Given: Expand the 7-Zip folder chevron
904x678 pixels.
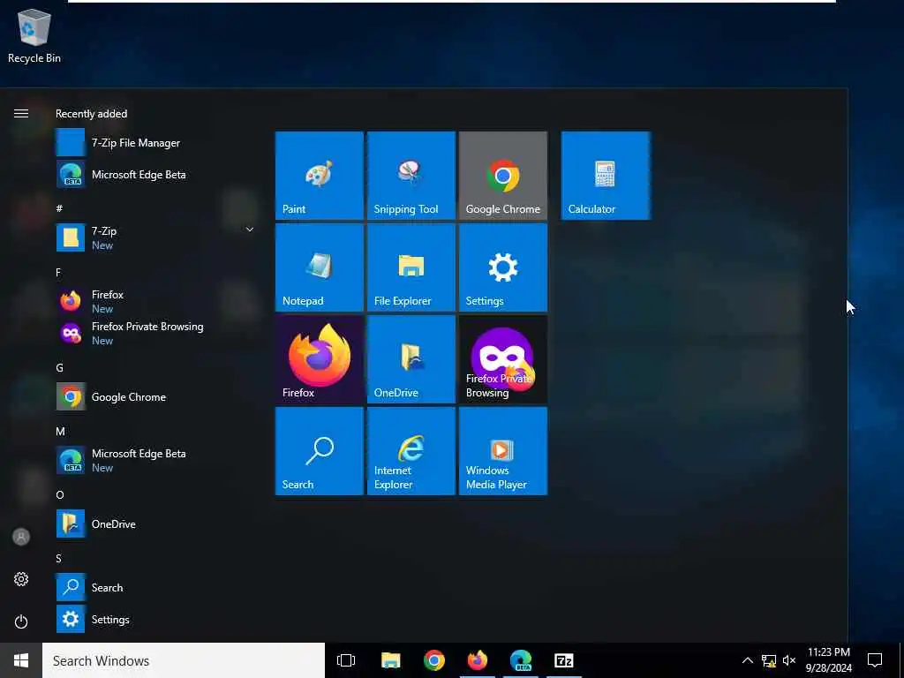Looking at the screenshot, I should coord(250,230).
